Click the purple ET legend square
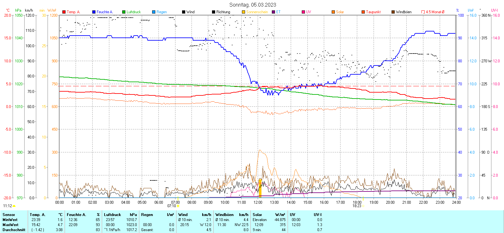 (x=273, y=12)
